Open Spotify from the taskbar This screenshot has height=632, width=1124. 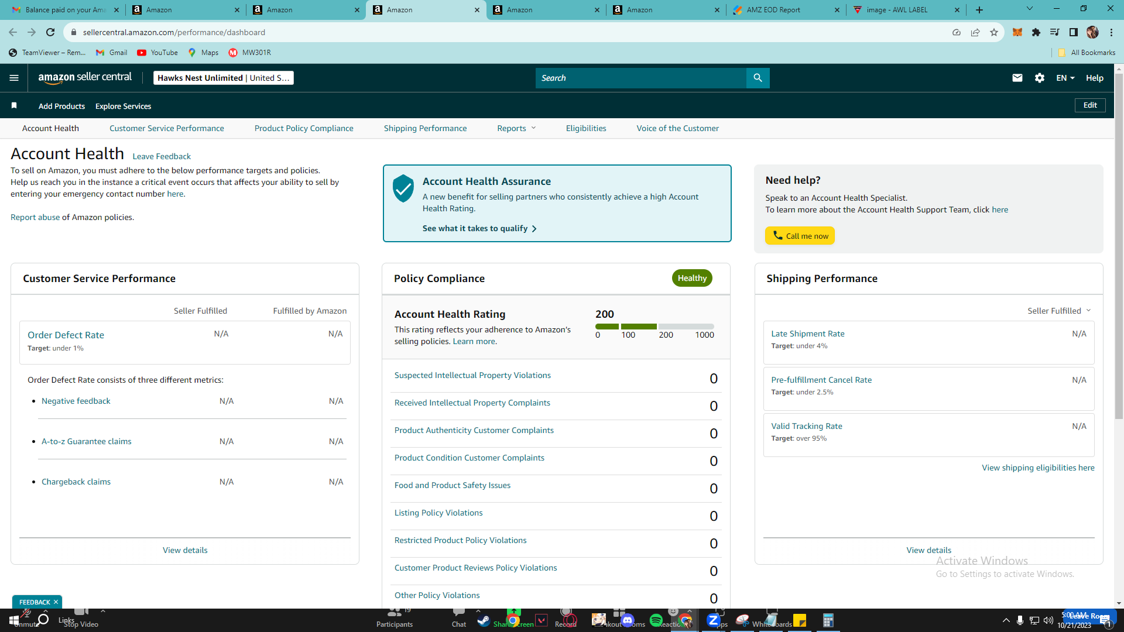[656, 620]
